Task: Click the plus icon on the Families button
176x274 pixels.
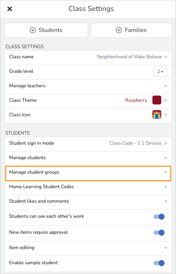Action: (119, 30)
